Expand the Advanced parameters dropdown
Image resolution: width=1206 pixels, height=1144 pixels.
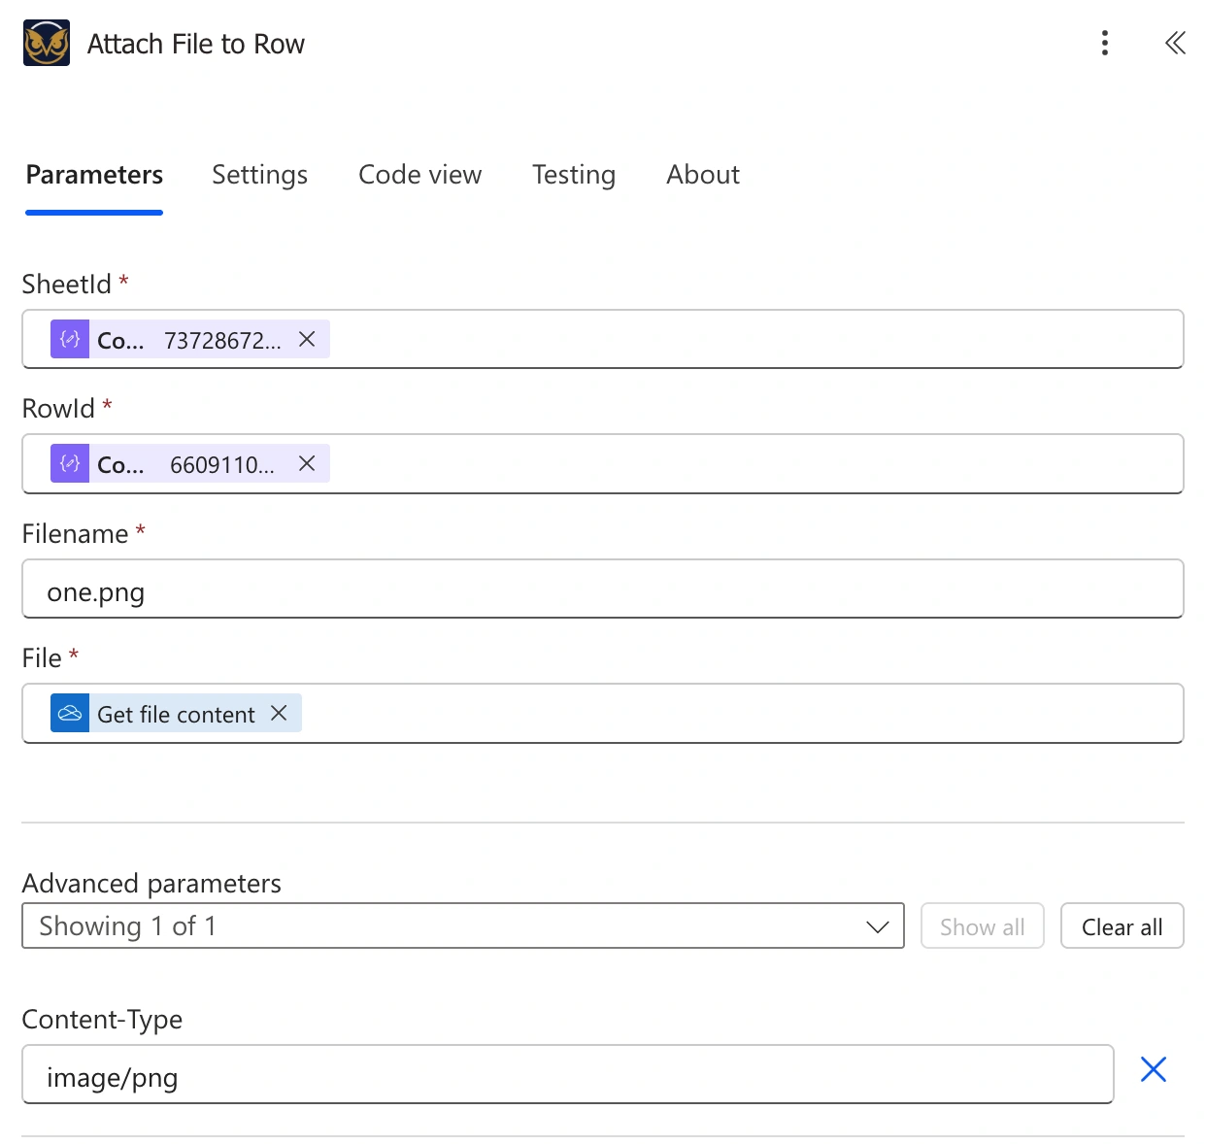click(463, 925)
